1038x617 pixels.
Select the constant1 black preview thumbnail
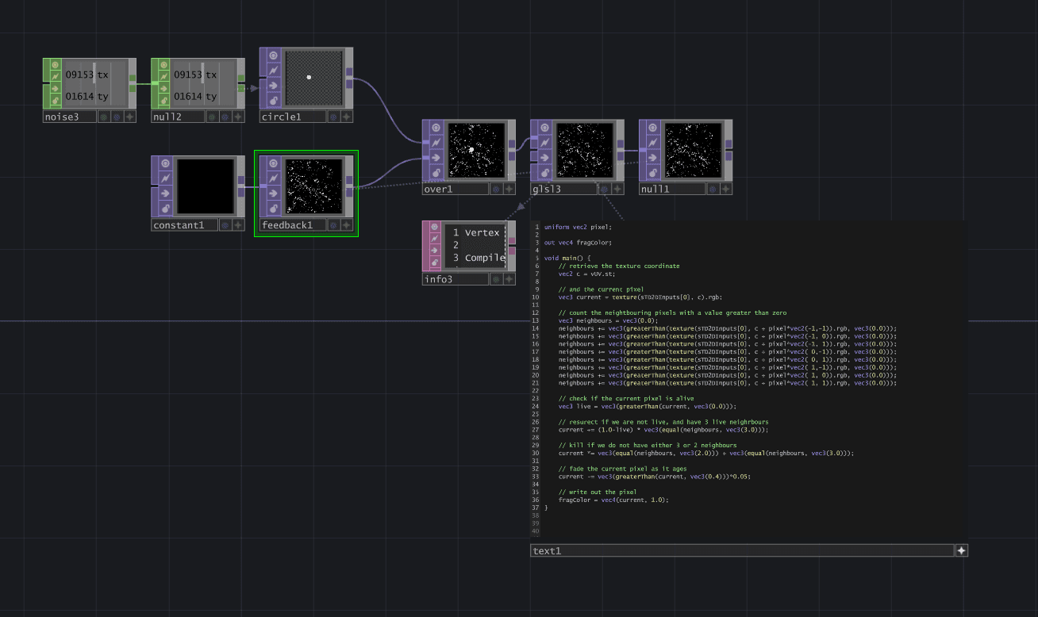[x=206, y=186]
